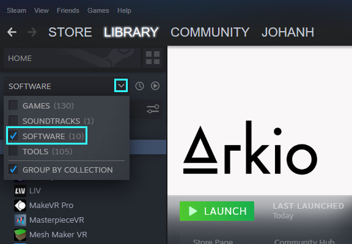
Task: Go forward with the right arrow
Action: (x=32, y=32)
